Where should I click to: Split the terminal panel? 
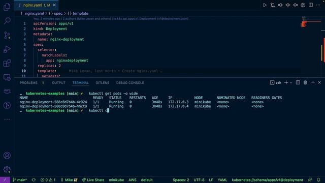298,82
